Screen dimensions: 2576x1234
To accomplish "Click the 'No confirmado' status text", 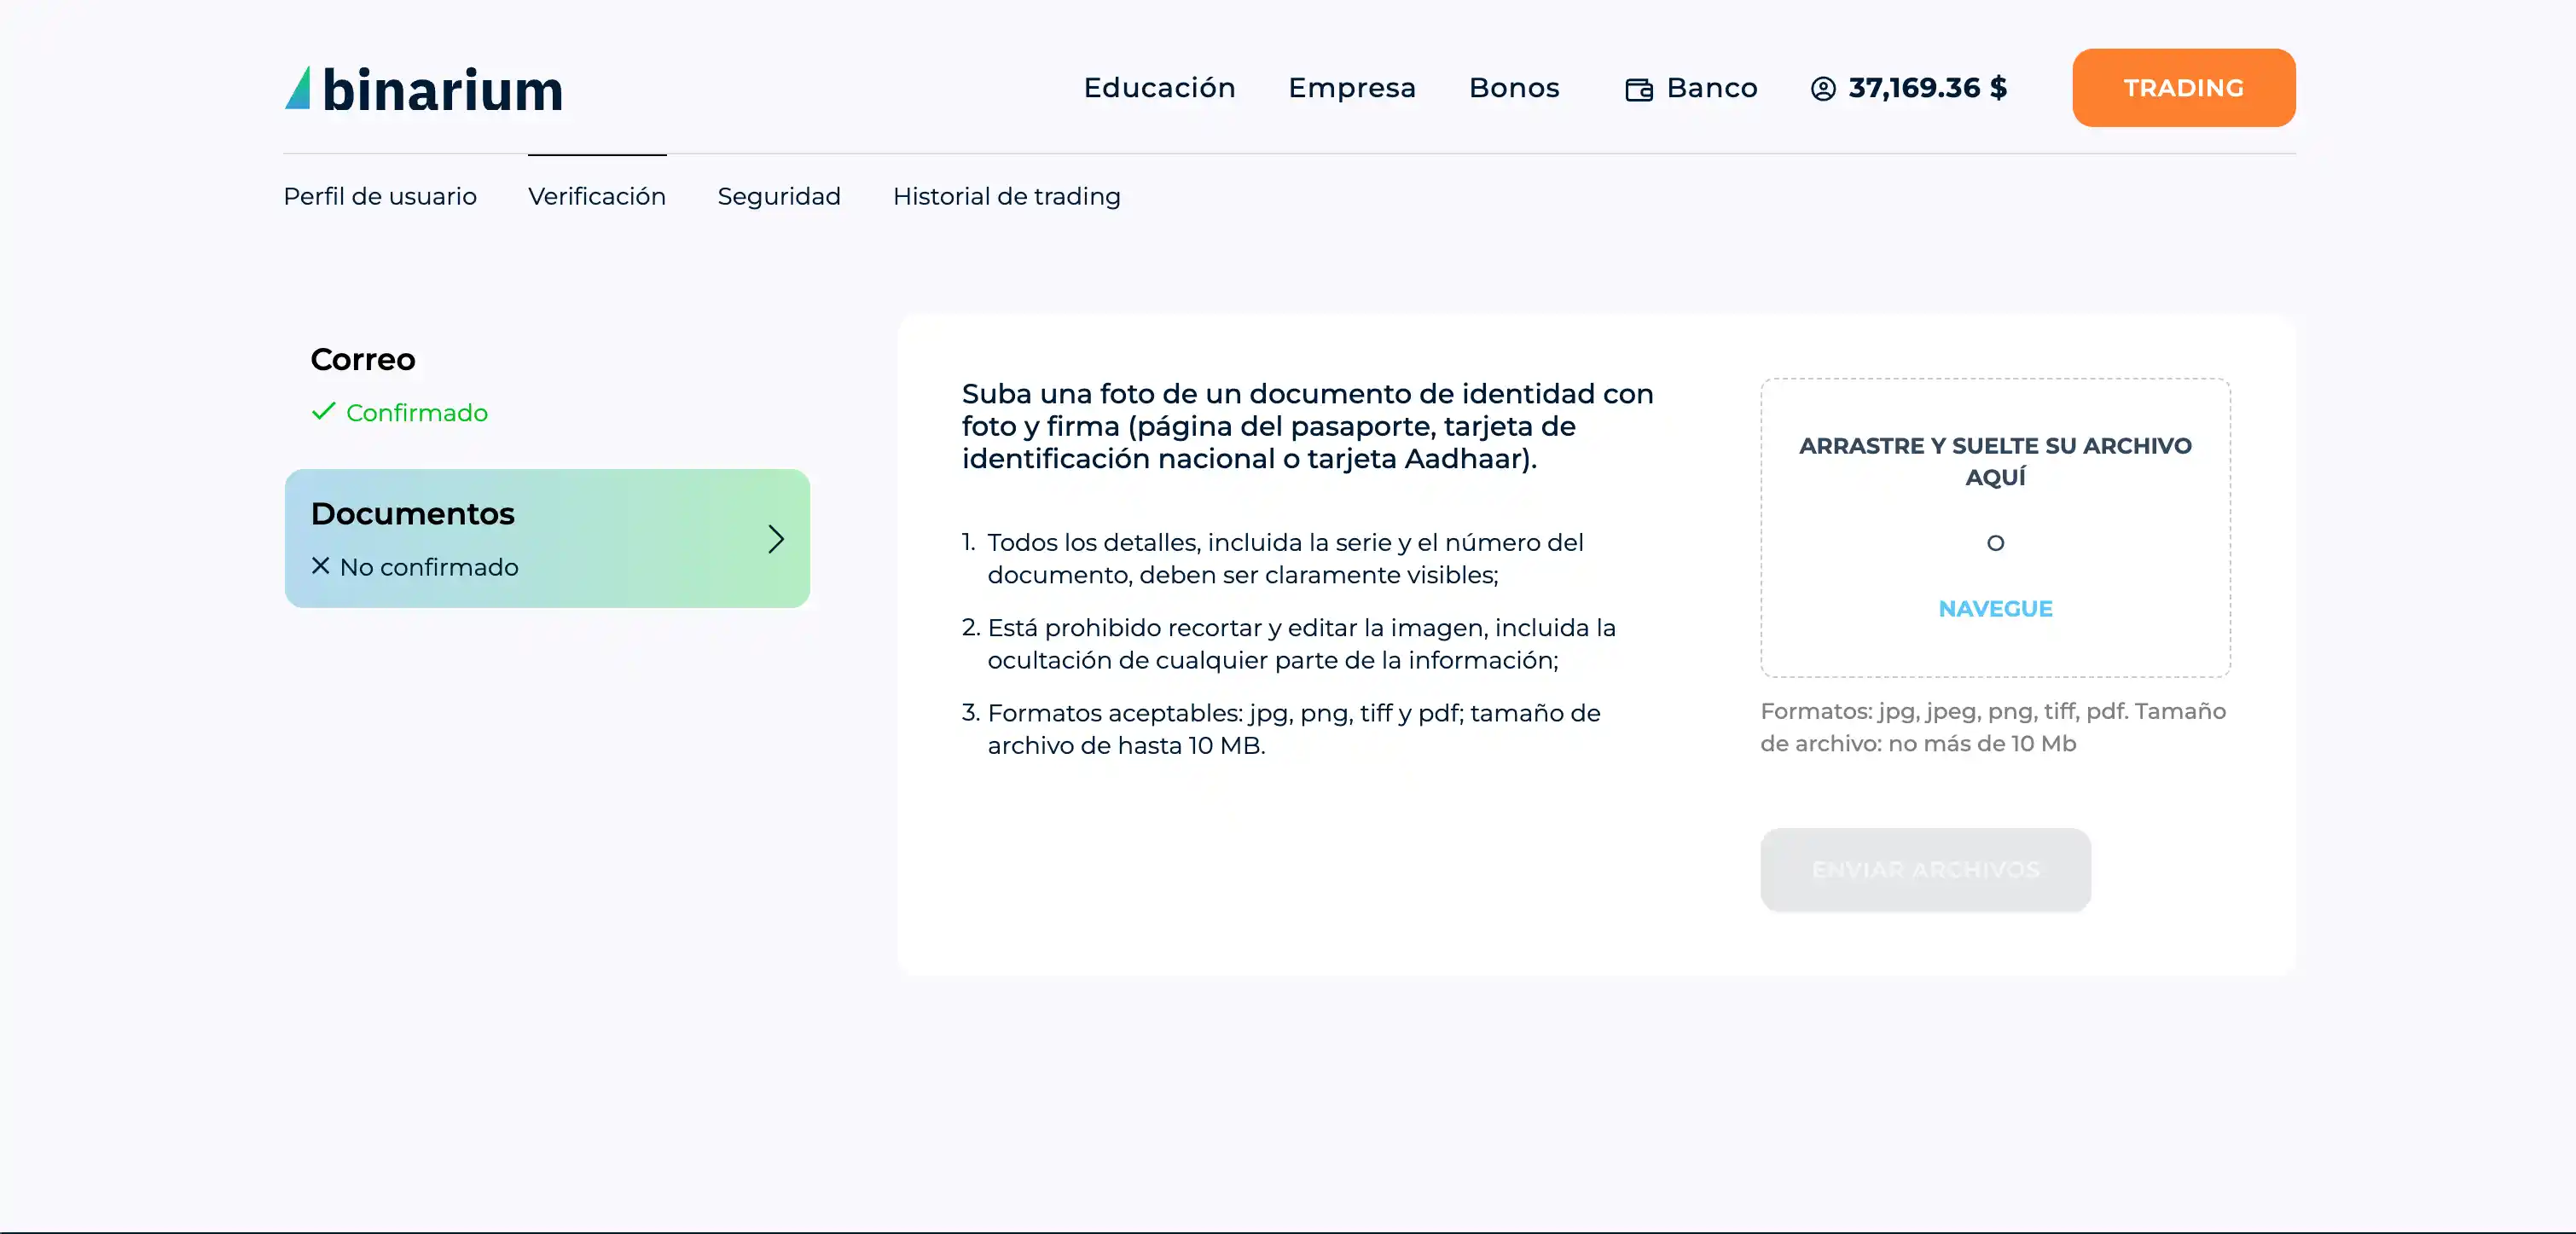I will (429, 567).
